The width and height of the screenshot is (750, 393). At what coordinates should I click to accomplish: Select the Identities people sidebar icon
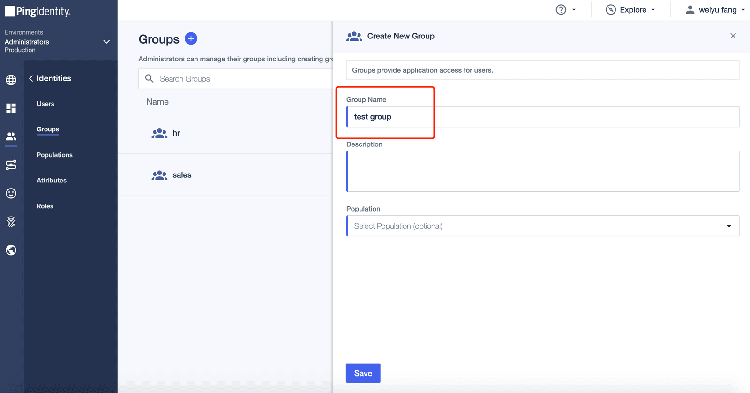tap(11, 136)
